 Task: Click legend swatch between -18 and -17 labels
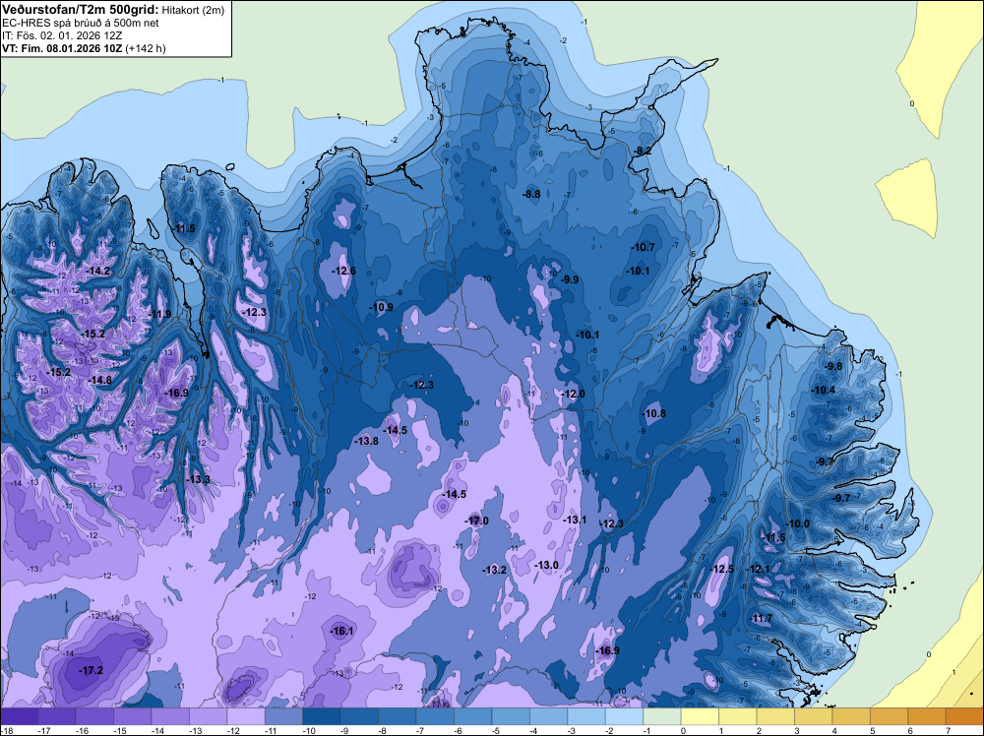point(20,716)
